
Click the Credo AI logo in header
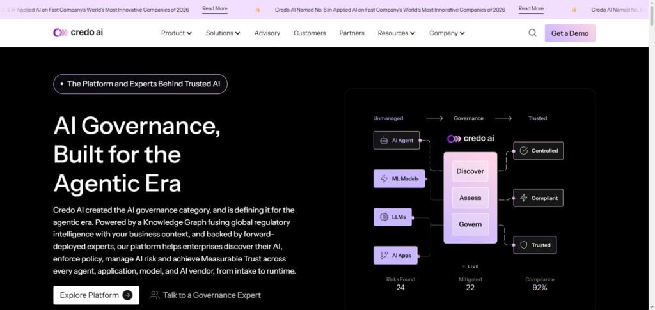[78, 33]
